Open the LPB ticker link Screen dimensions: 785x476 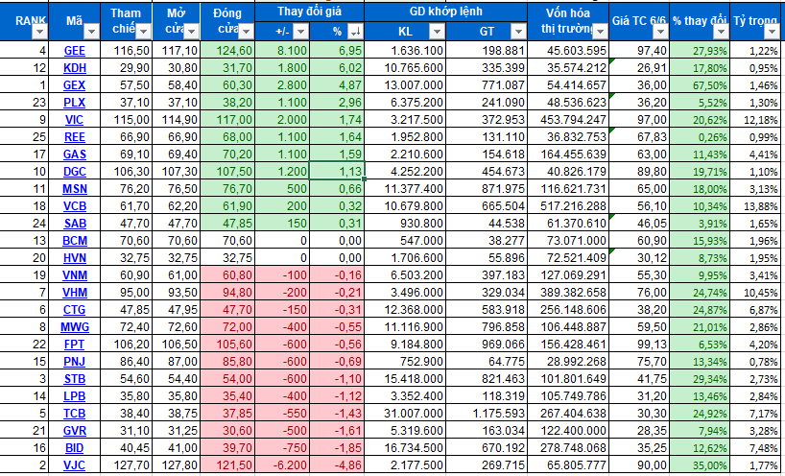coord(75,396)
